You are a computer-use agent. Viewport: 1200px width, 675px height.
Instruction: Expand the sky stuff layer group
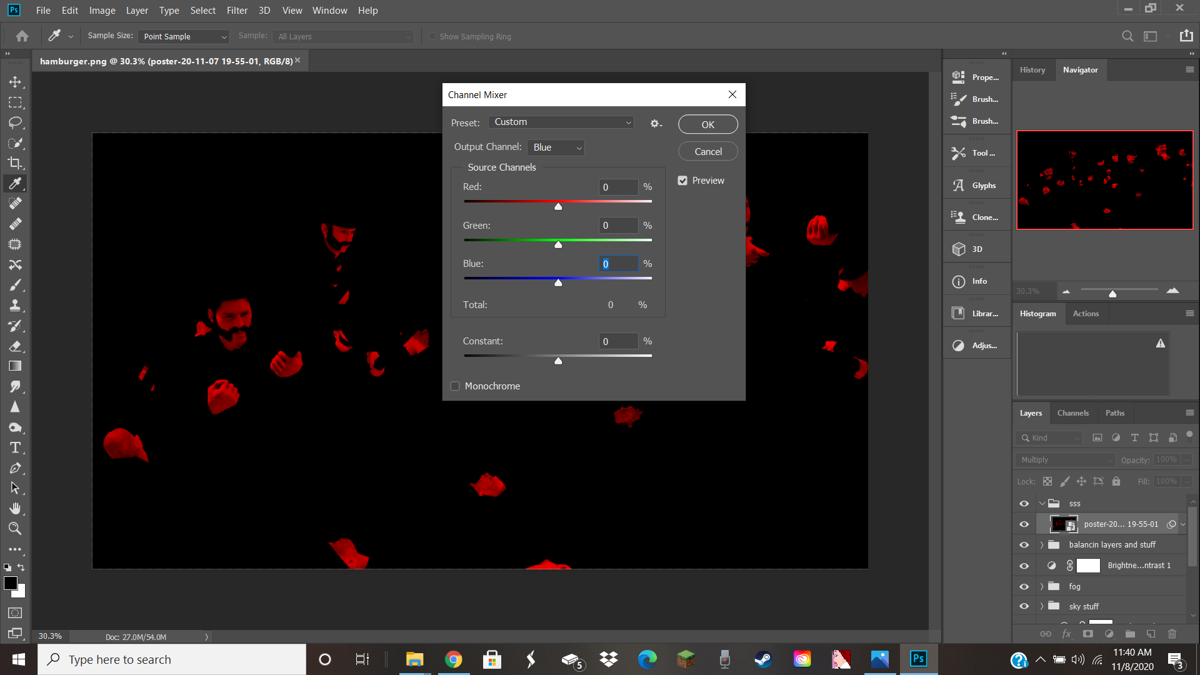coord(1042,606)
